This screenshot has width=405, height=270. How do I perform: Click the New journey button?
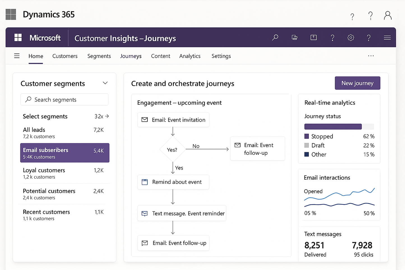point(357,83)
